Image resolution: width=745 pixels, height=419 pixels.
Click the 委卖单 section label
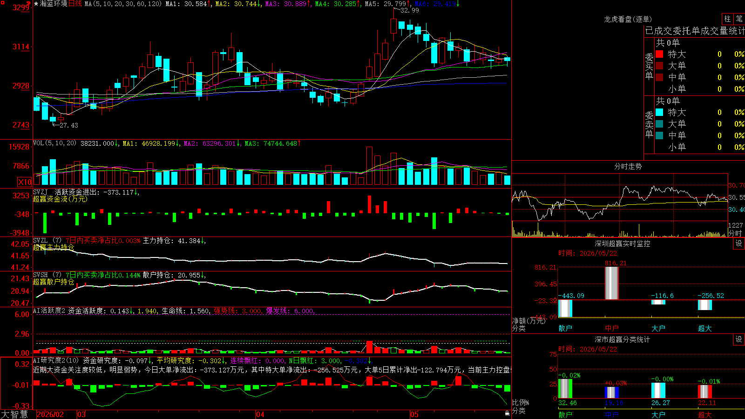(x=649, y=124)
